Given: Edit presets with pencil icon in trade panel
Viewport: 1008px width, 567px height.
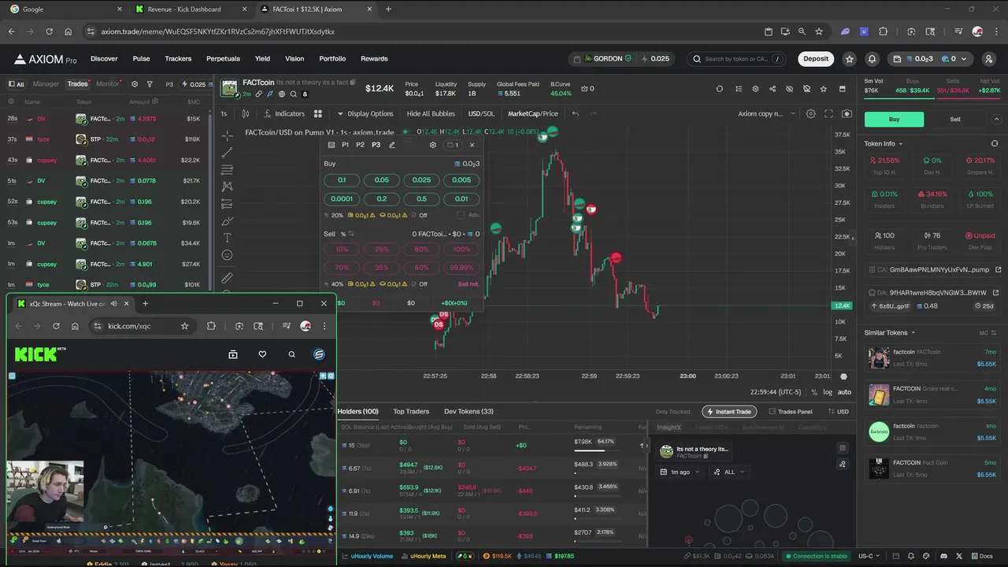Looking at the screenshot, I should (x=392, y=145).
